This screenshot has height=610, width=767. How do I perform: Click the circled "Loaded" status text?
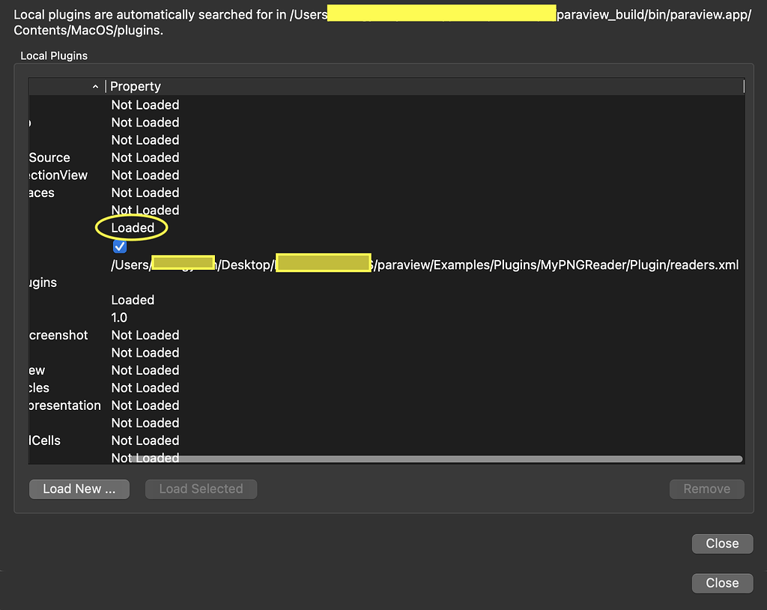tap(132, 227)
